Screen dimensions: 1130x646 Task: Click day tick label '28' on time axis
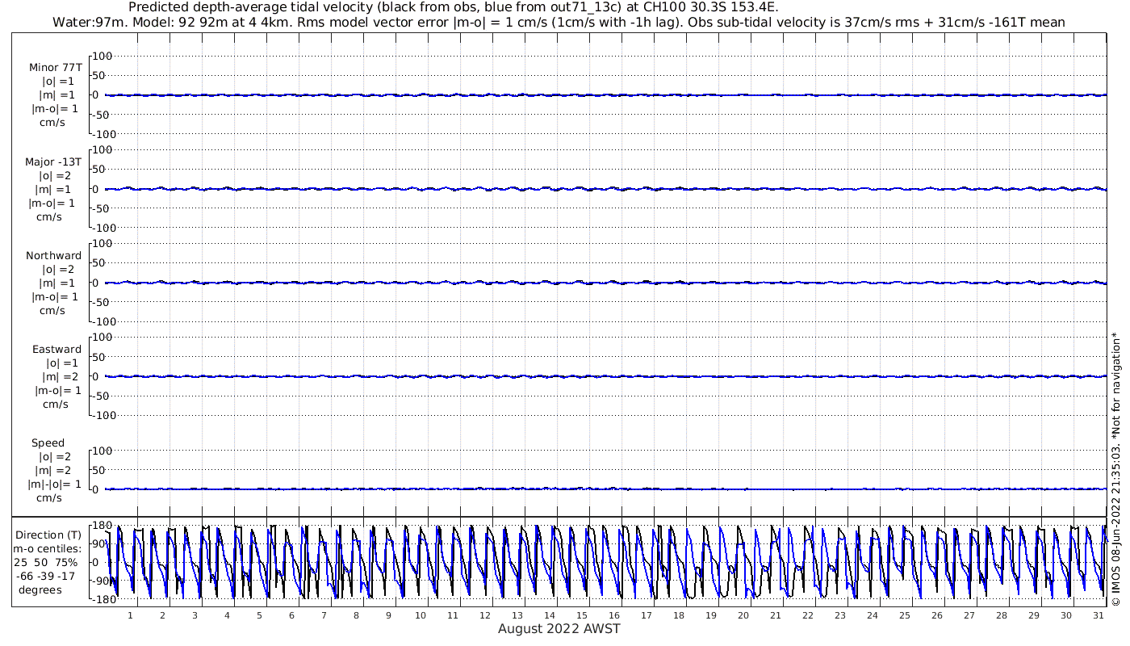[x=1002, y=615]
